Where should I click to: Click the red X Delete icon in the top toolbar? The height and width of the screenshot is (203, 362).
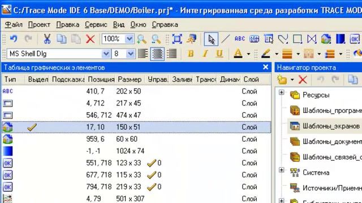90,39
